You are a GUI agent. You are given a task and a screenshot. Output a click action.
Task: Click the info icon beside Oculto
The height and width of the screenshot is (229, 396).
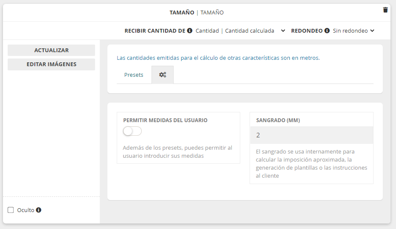39,210
